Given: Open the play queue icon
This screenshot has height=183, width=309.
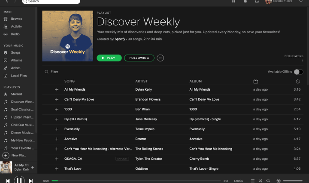Looking at the screenshot, I should tap(252, 181).
